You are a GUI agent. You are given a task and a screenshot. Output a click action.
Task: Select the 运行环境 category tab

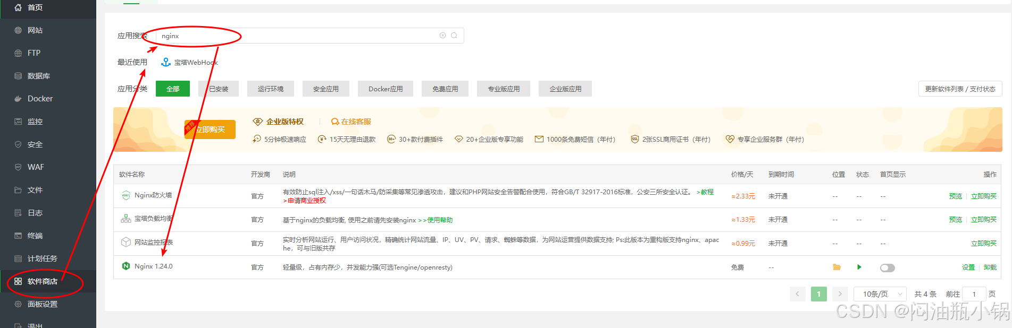coord(271,89)
